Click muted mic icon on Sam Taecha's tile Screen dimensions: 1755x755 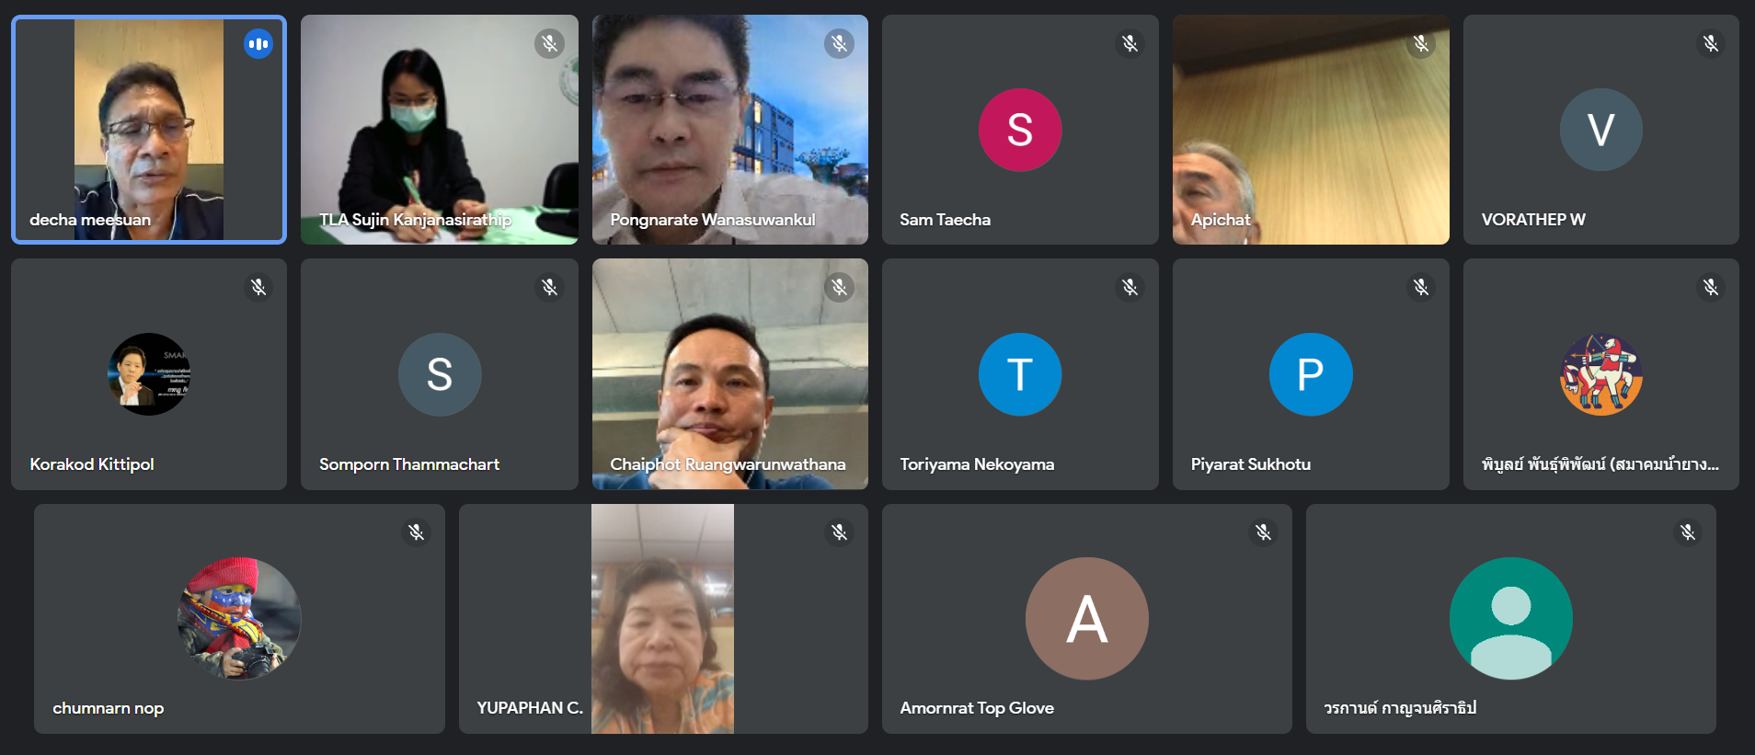coord(1130,43)
